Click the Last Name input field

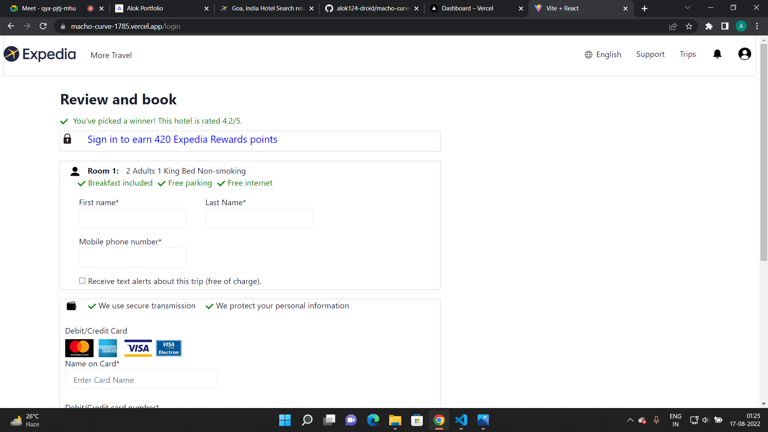pos(259,218)
